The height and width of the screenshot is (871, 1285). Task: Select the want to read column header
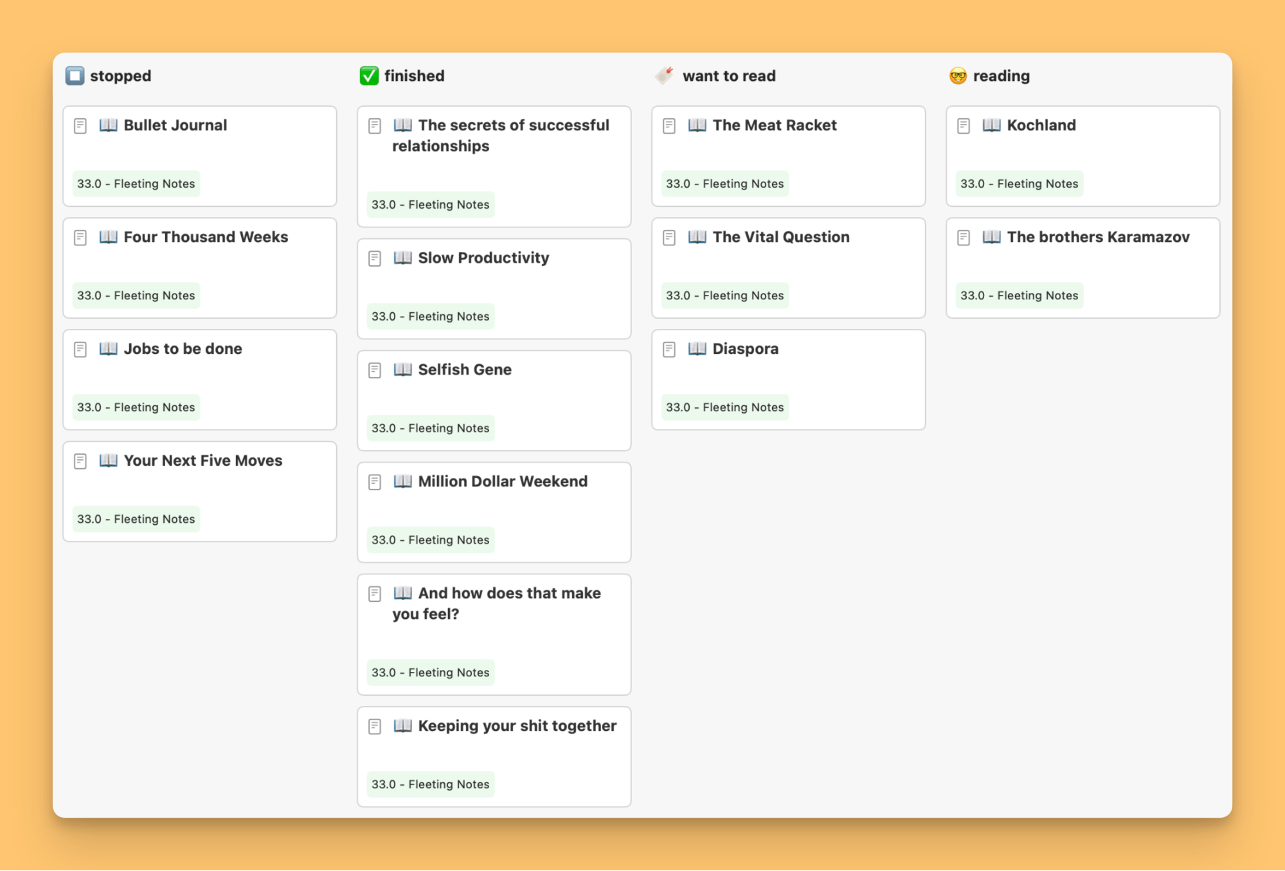click(728, 76)
